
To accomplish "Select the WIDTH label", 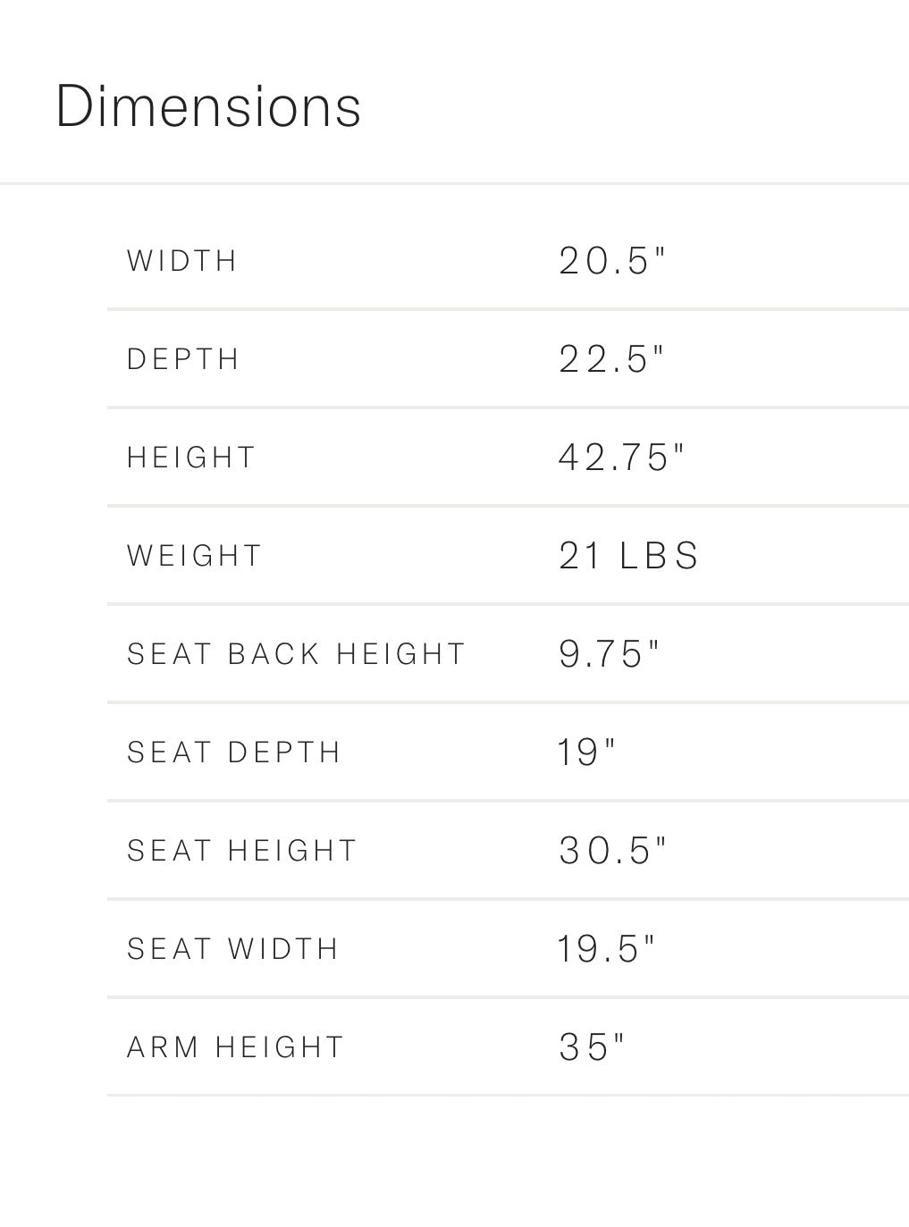I will (x=182, y=261).
